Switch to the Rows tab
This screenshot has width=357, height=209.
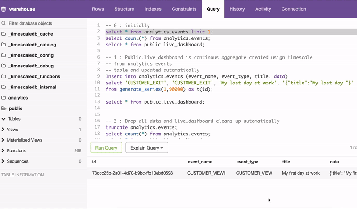coord(98,9)
